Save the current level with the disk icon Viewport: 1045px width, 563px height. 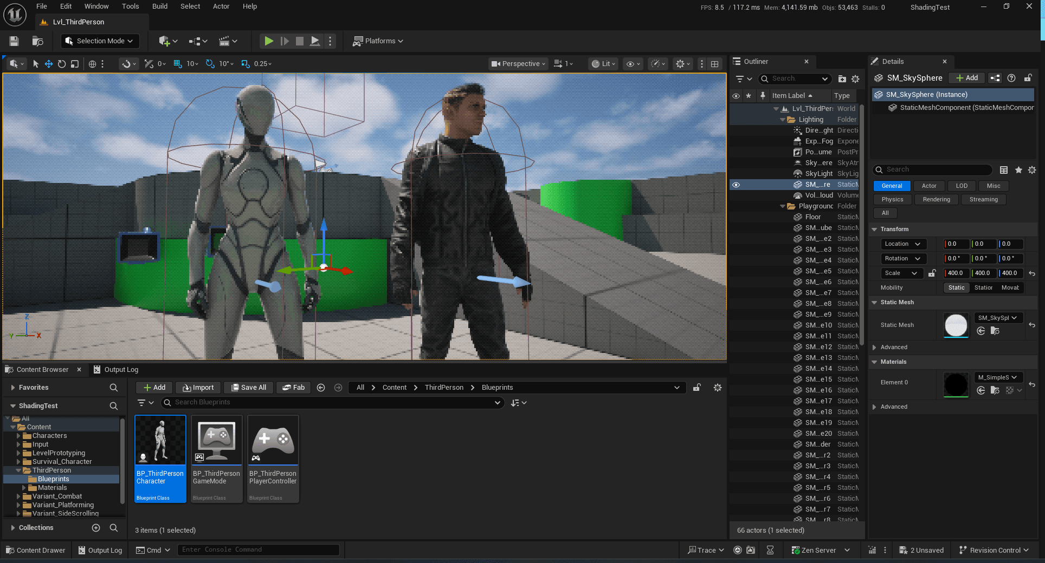14,41
